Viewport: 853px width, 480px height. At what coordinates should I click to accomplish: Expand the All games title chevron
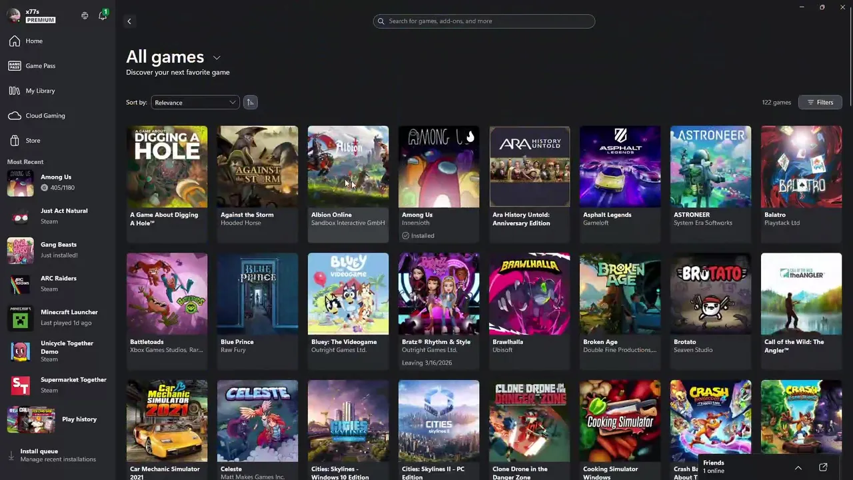pos(217,58)
